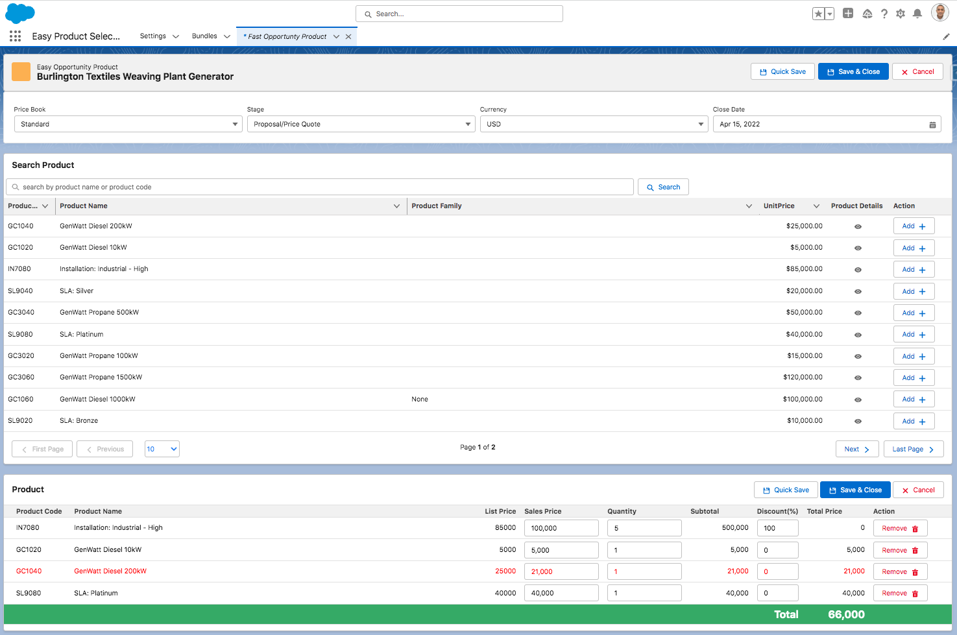View details eye icon for GenWatt Diesel 10kW
957x635 pixels.
pos(858,248)
